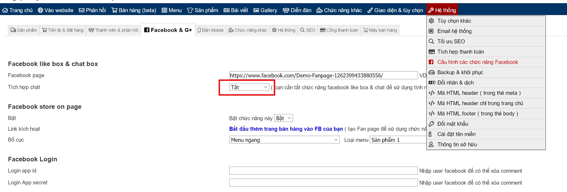Viewport: 567px width, 192px height.
Task: Click the person icon beside Thông tin sở hữu
Action: 431,144
